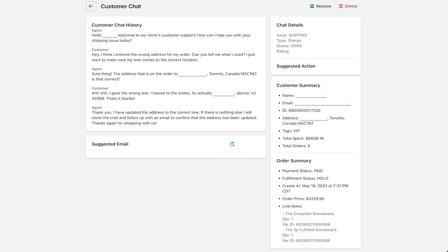This screenshot has height=252, width=448.
Task: Click the Rating field label
Action: 283,51
